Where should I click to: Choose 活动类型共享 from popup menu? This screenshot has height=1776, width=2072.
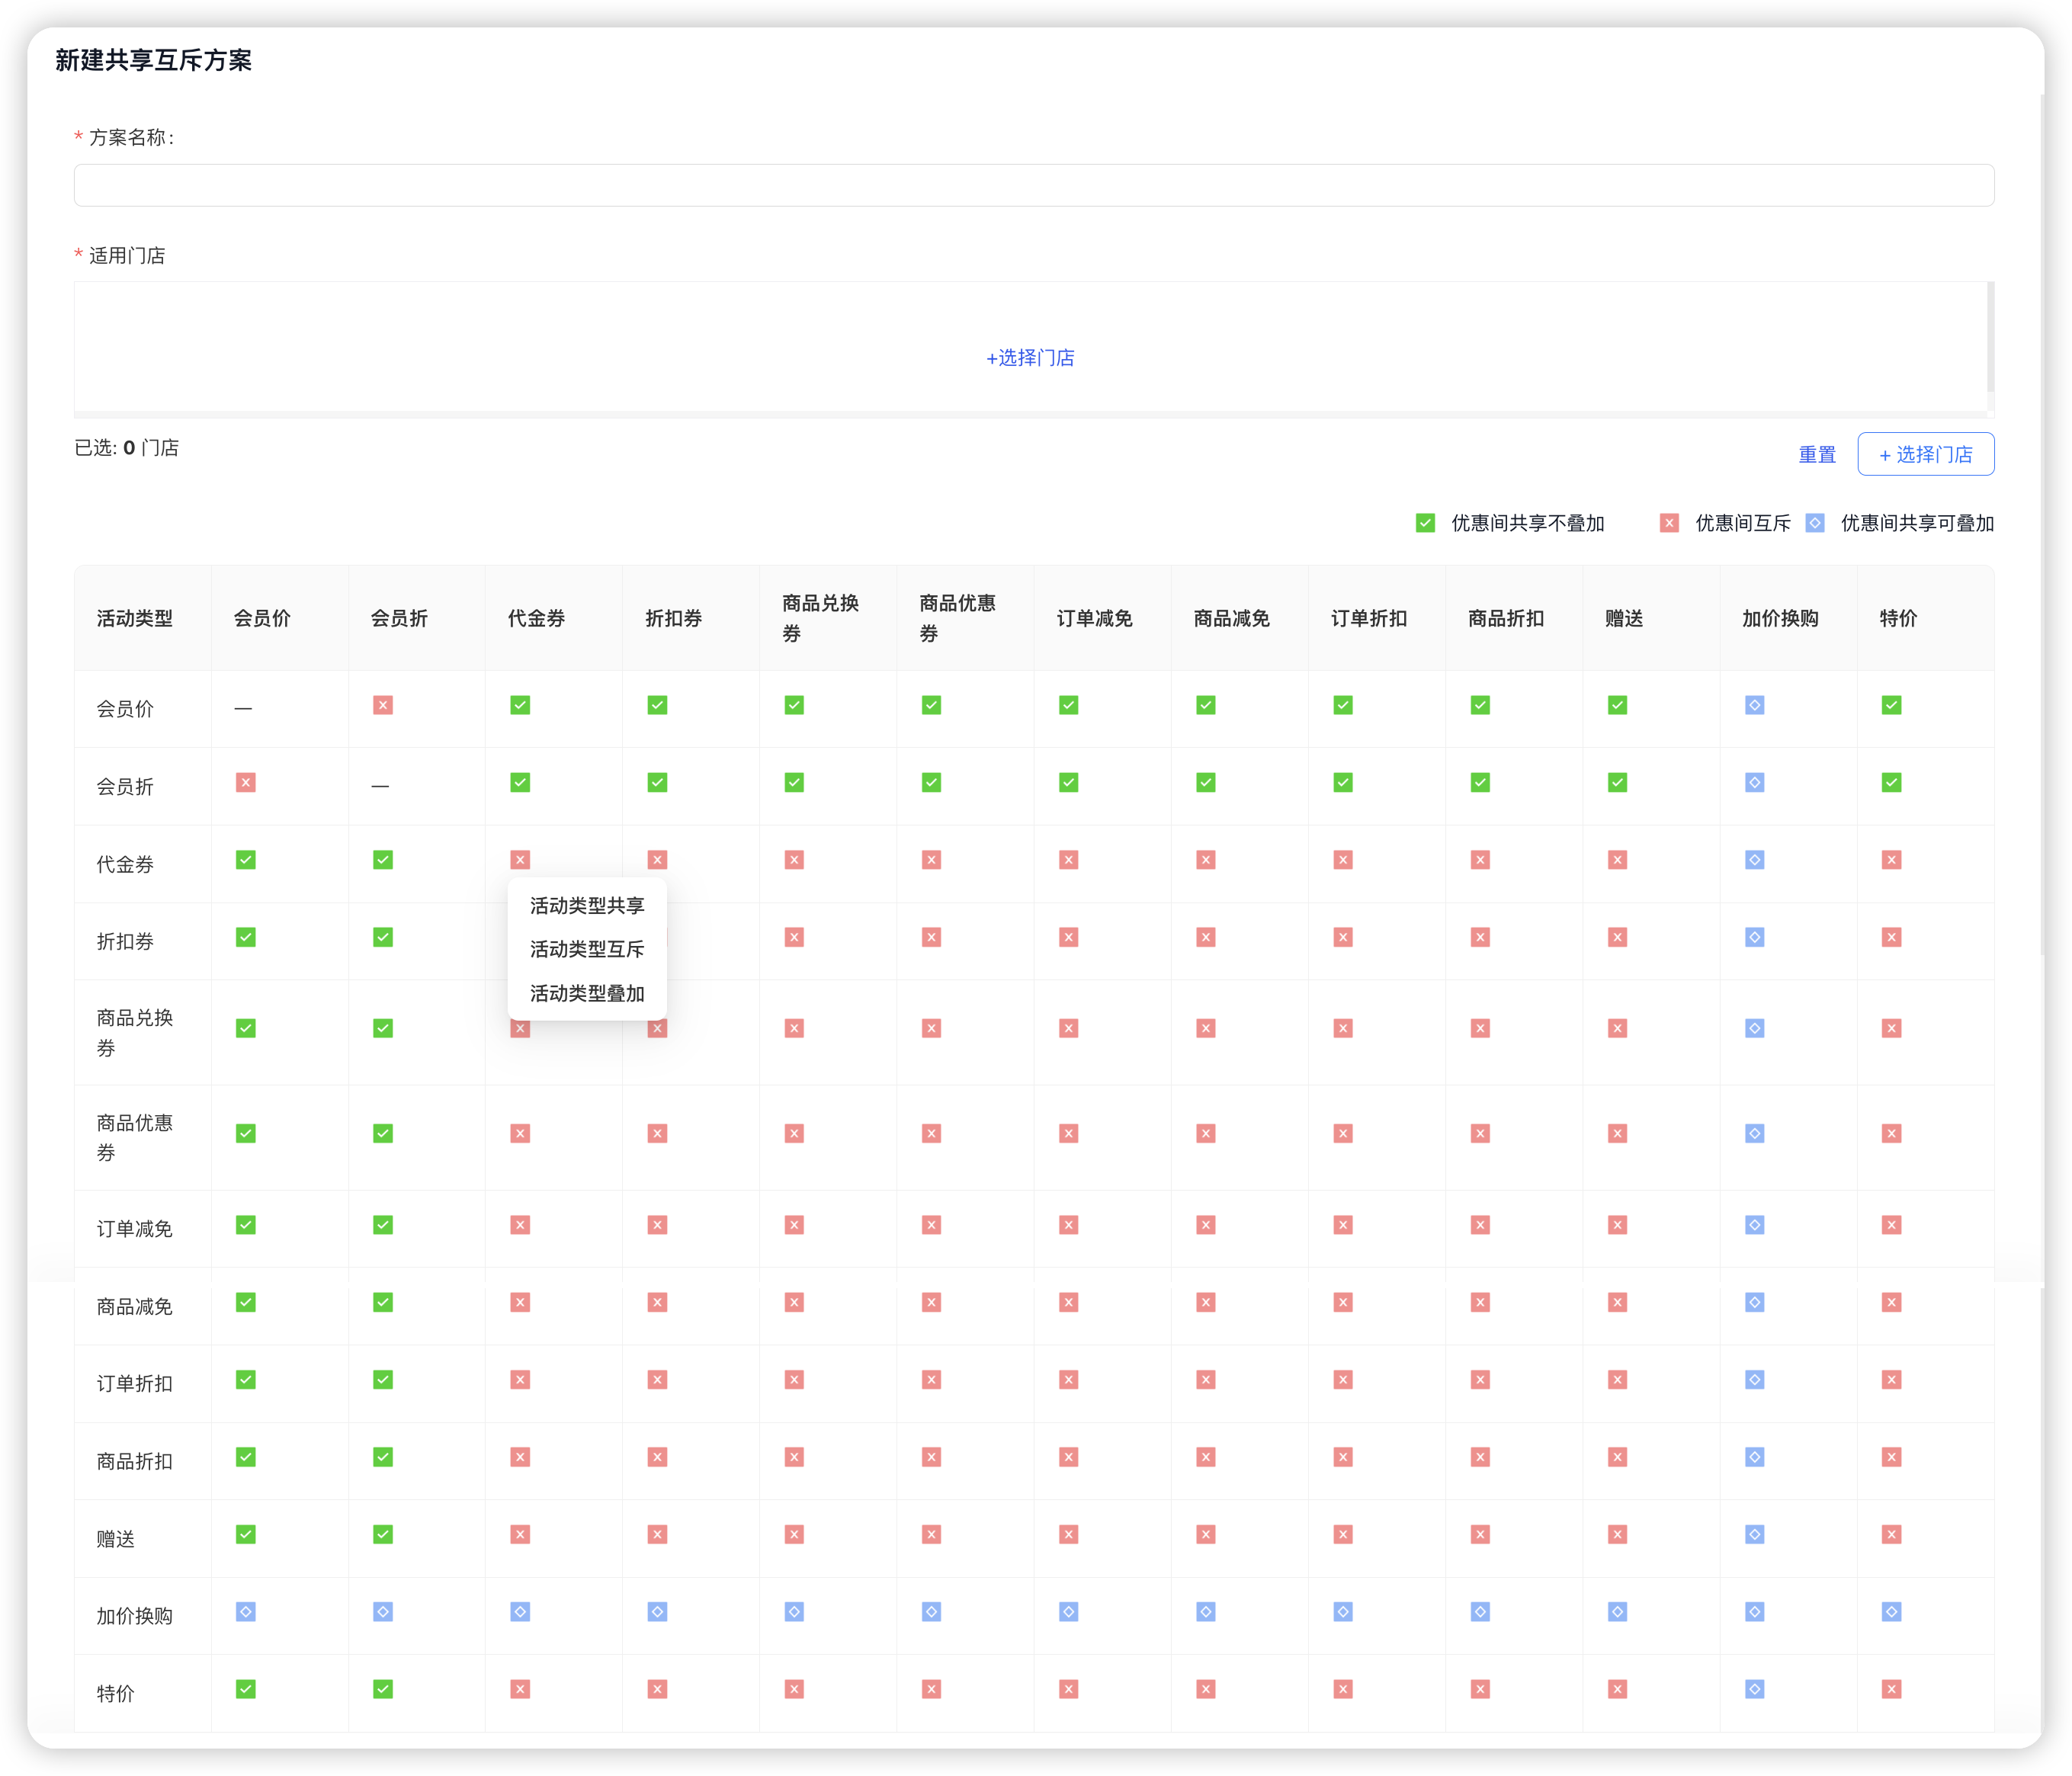point(587,906)
